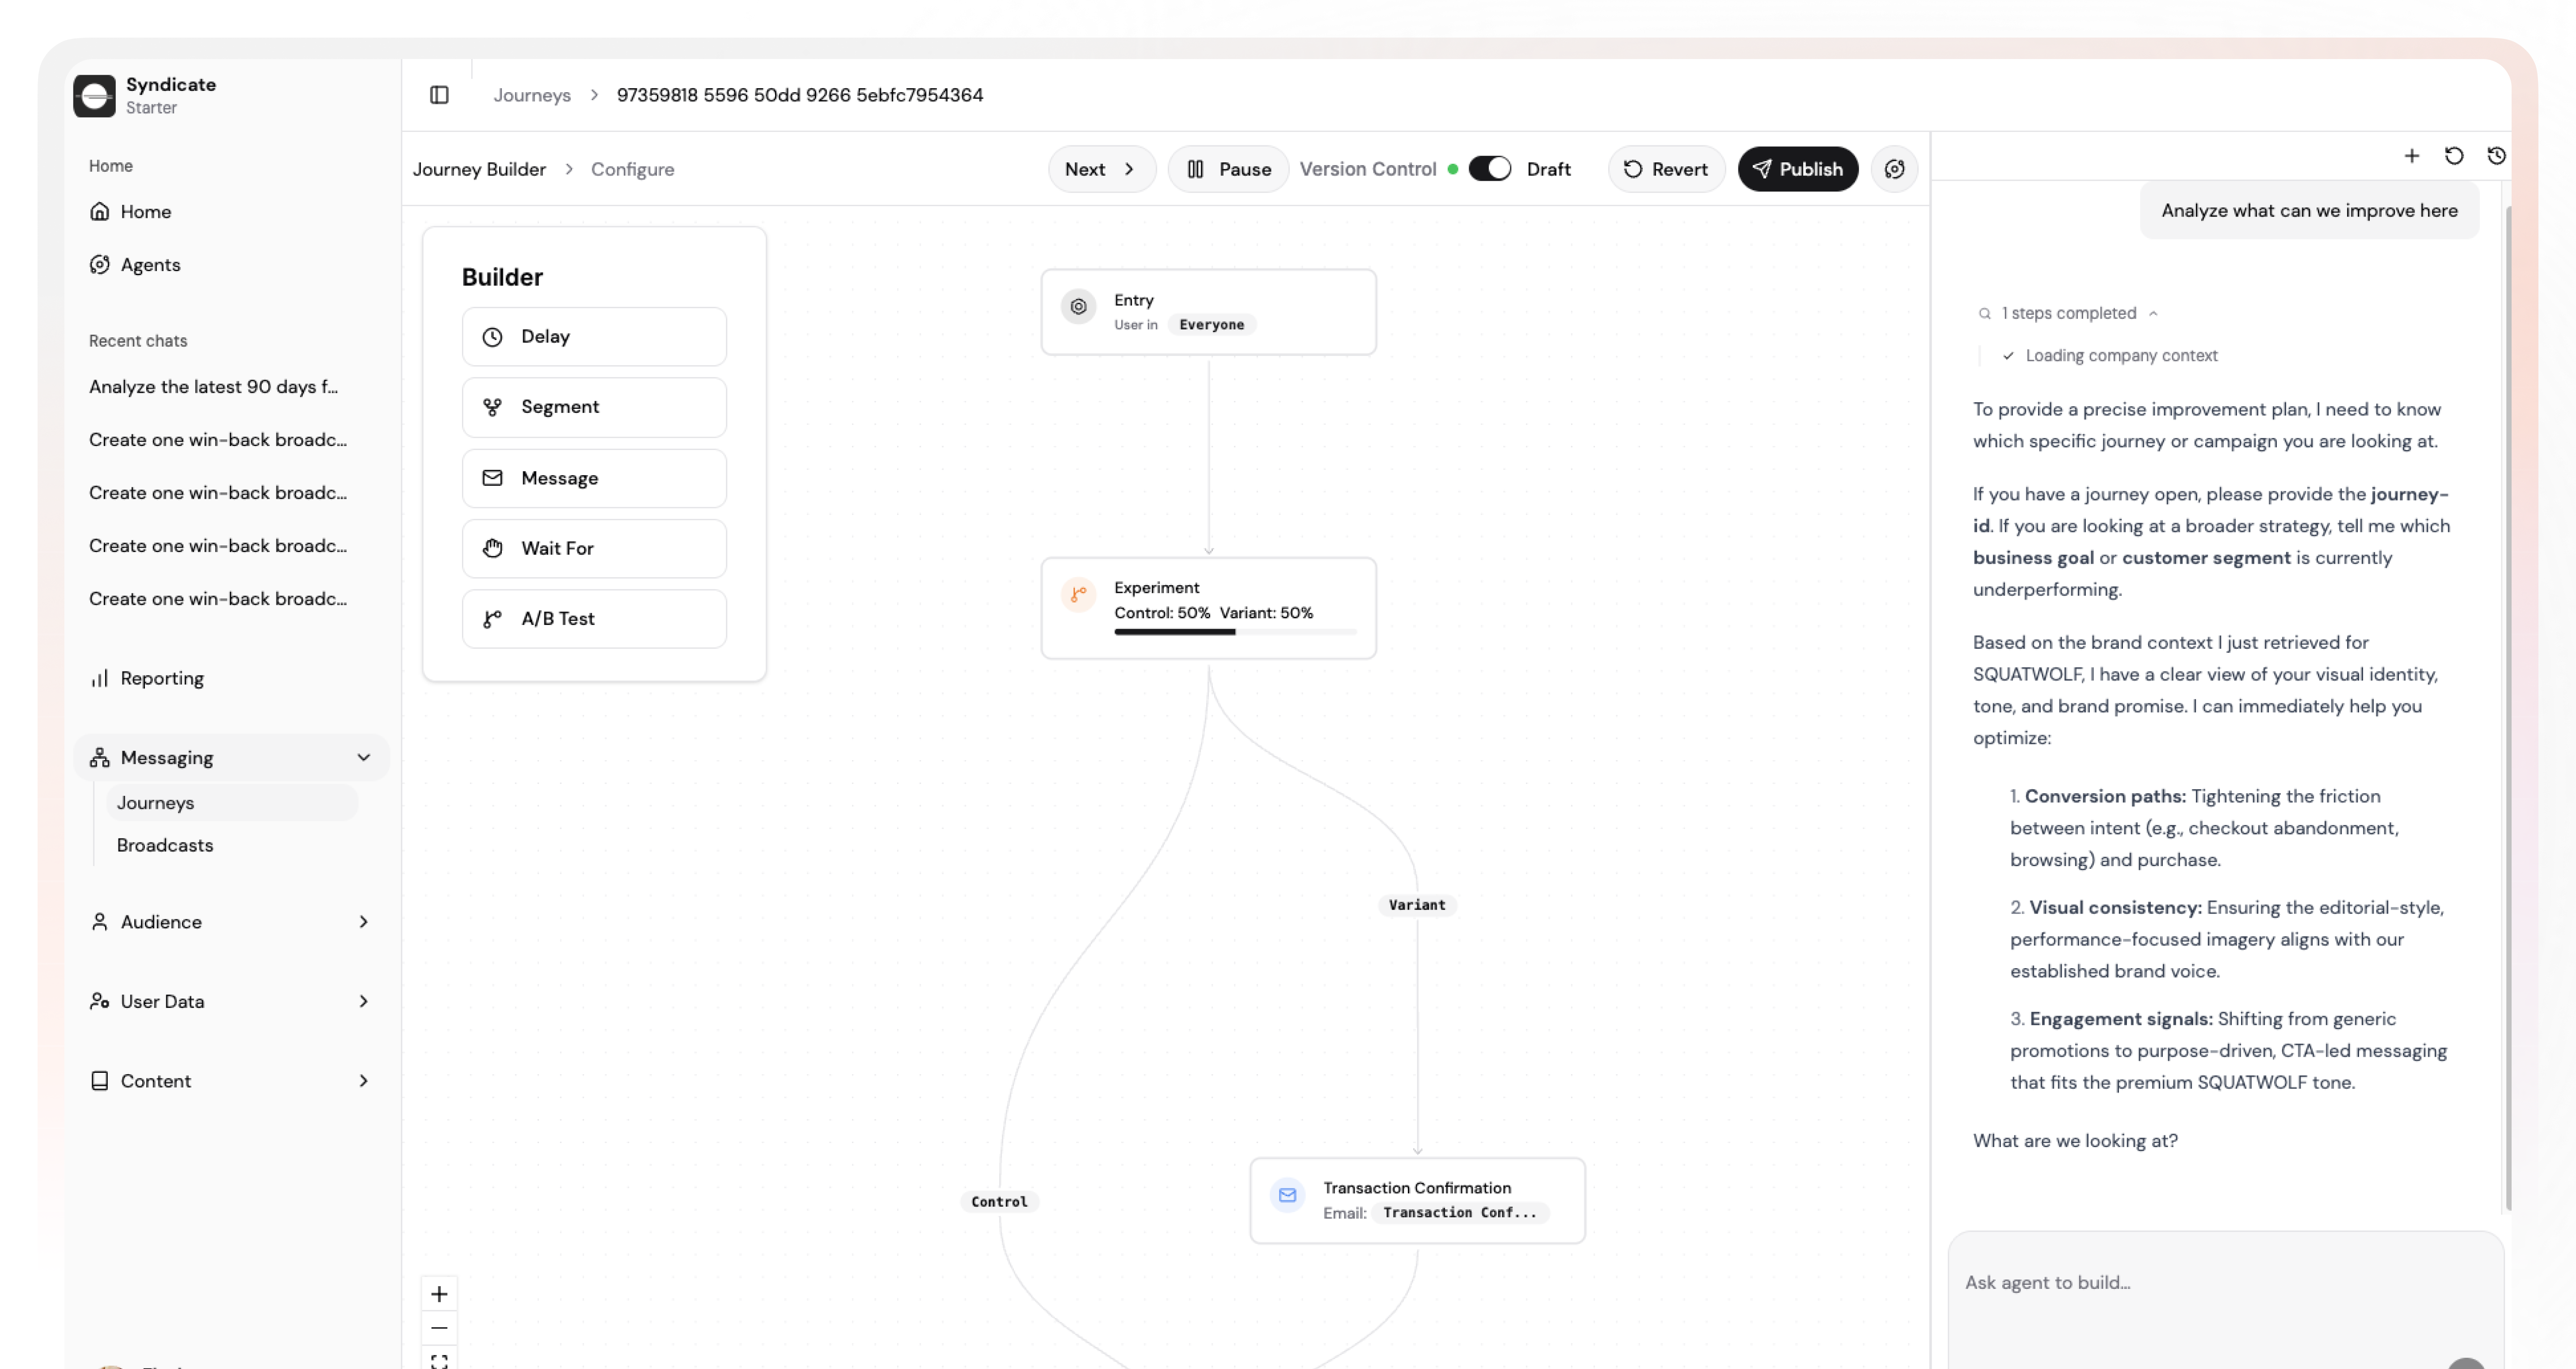Image resolution: width=2576 pixels, height=1369 pixels.
Task: Click the Wait For hand icon
Action: [x=492, y=548]
